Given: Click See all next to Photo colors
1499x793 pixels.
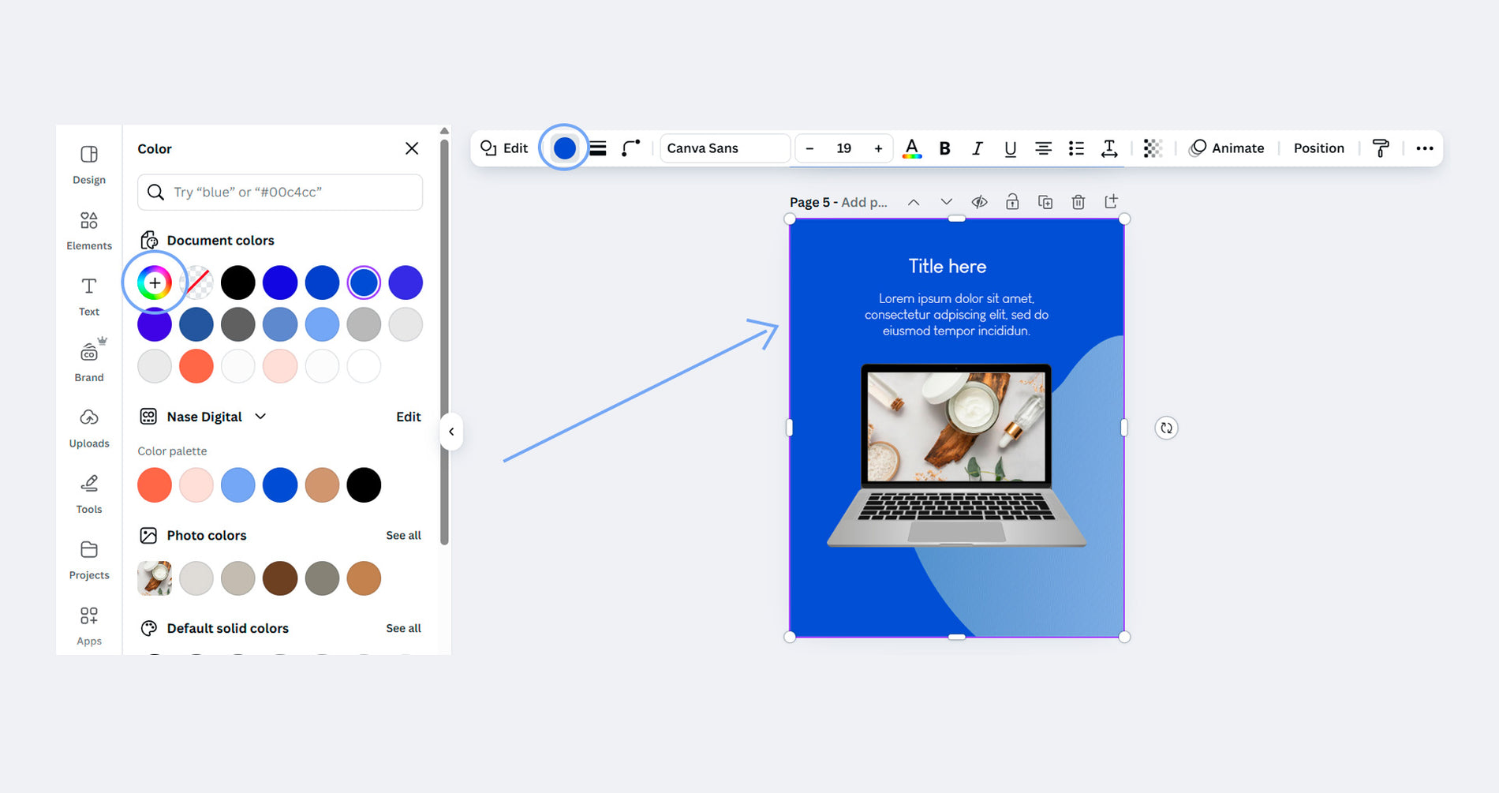Looking at the screenshot, I should (x=403, y=535).
